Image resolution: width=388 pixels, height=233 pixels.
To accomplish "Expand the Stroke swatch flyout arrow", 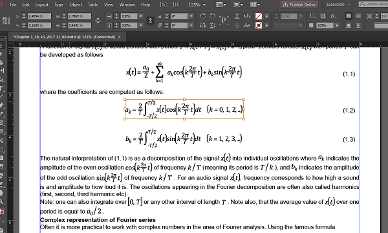I will (x=266, y=25).
